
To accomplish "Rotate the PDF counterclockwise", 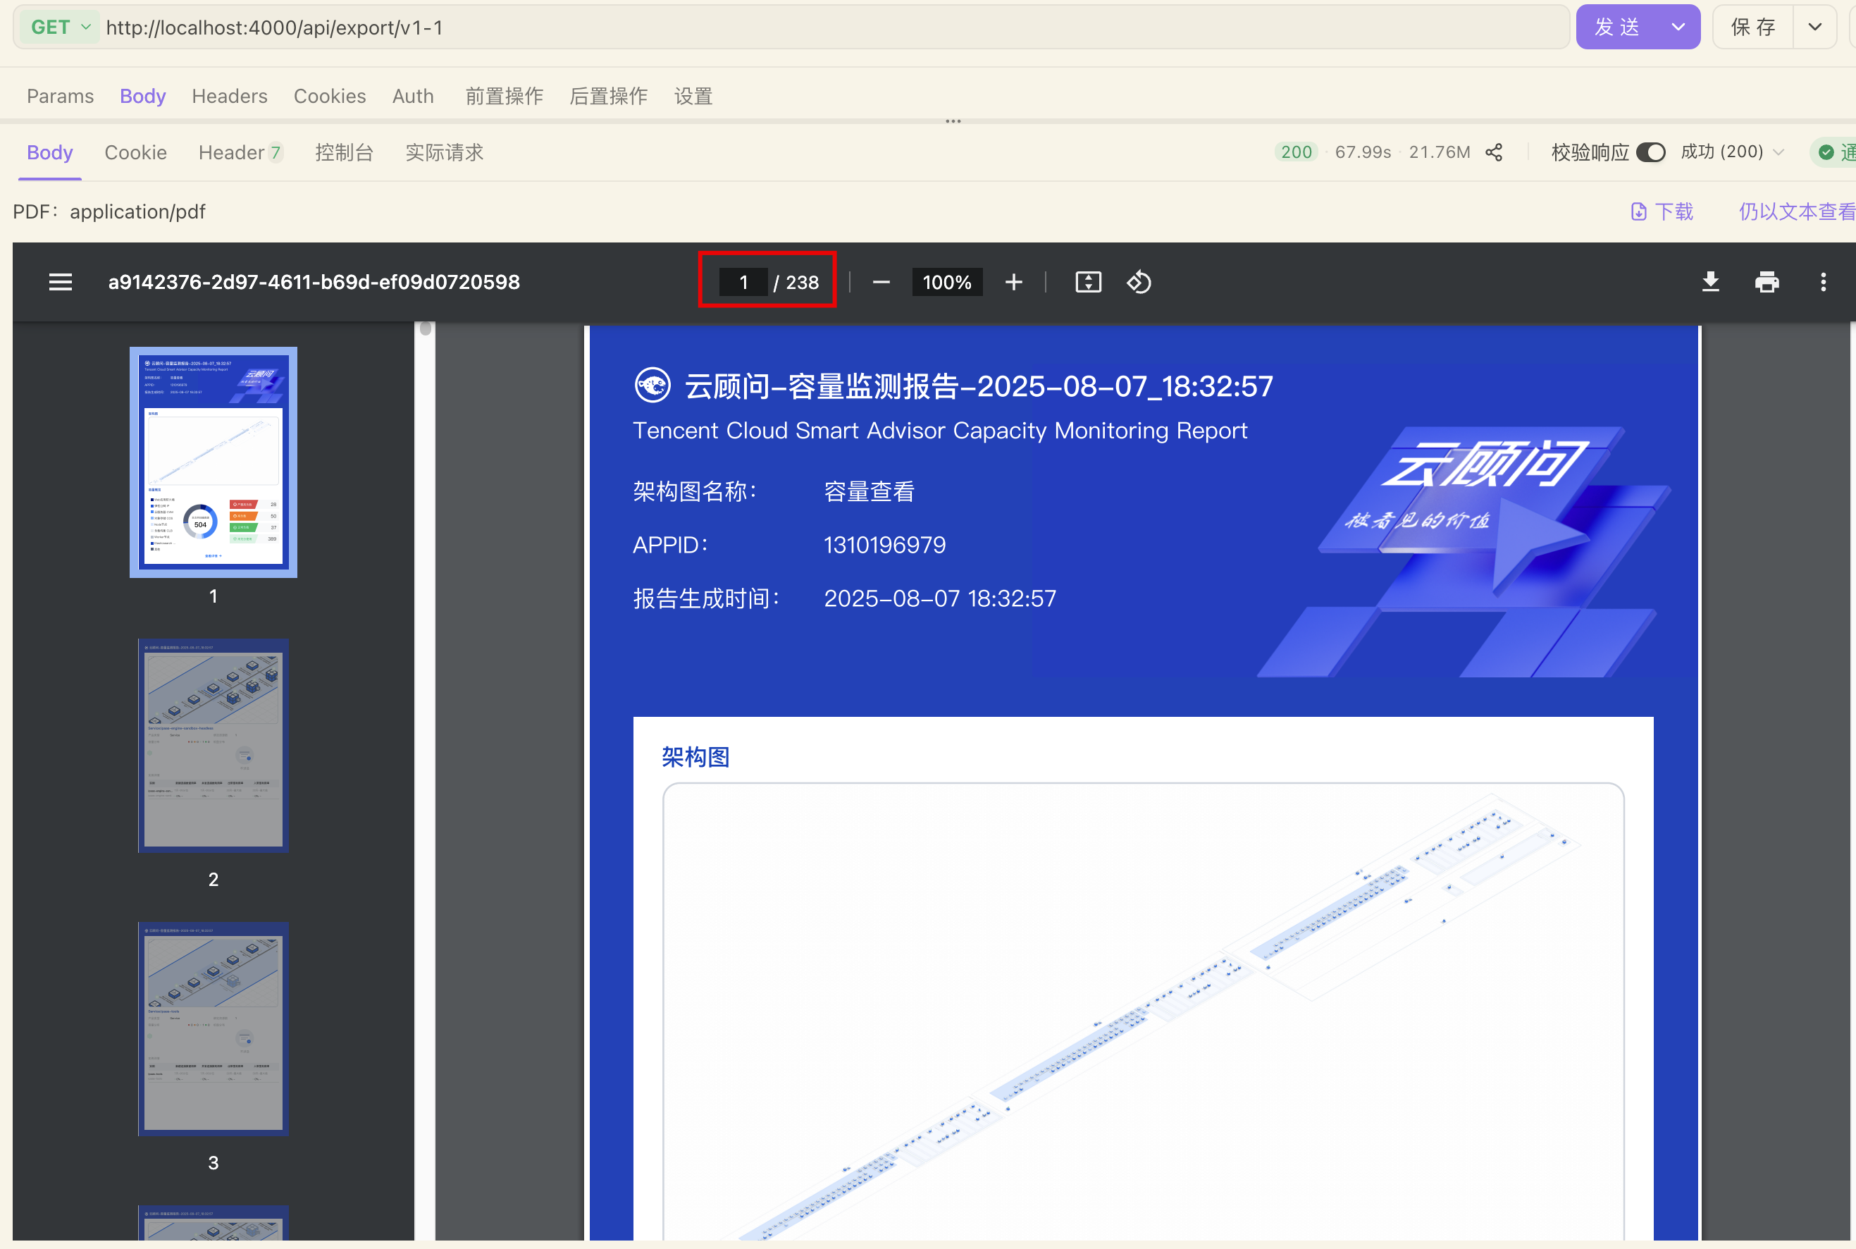I will 1139,282.
